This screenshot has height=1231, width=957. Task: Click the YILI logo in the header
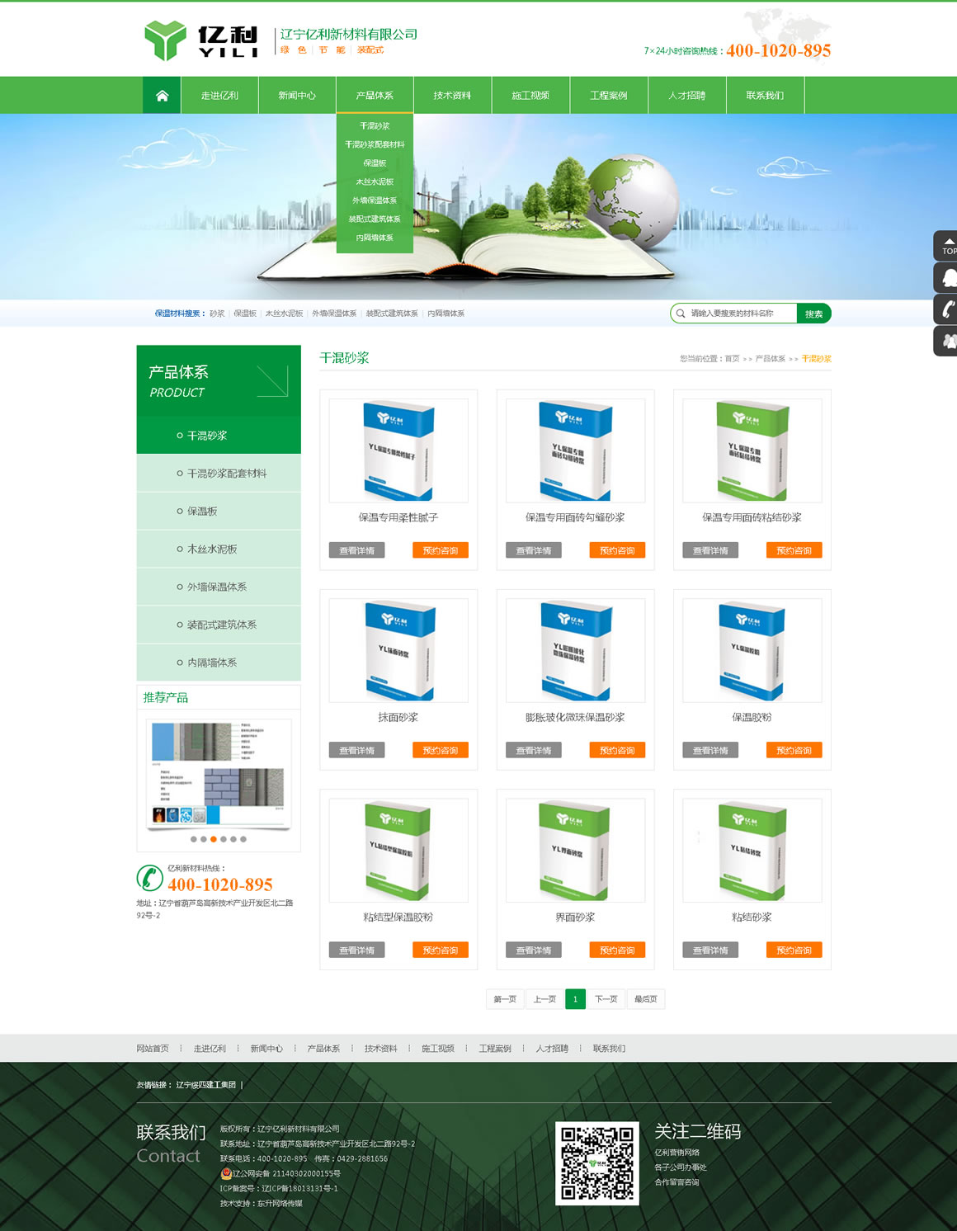click(201, 40)
